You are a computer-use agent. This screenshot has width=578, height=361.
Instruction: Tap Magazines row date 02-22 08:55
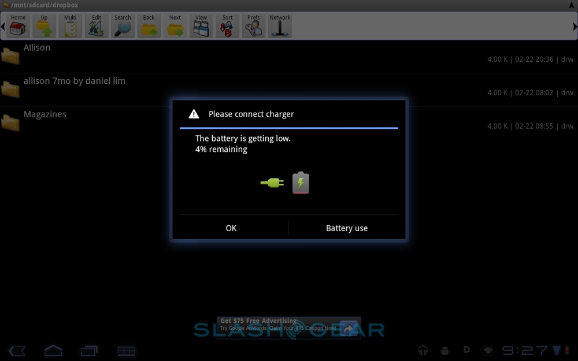pyautogui.click(x=533, y=126)
